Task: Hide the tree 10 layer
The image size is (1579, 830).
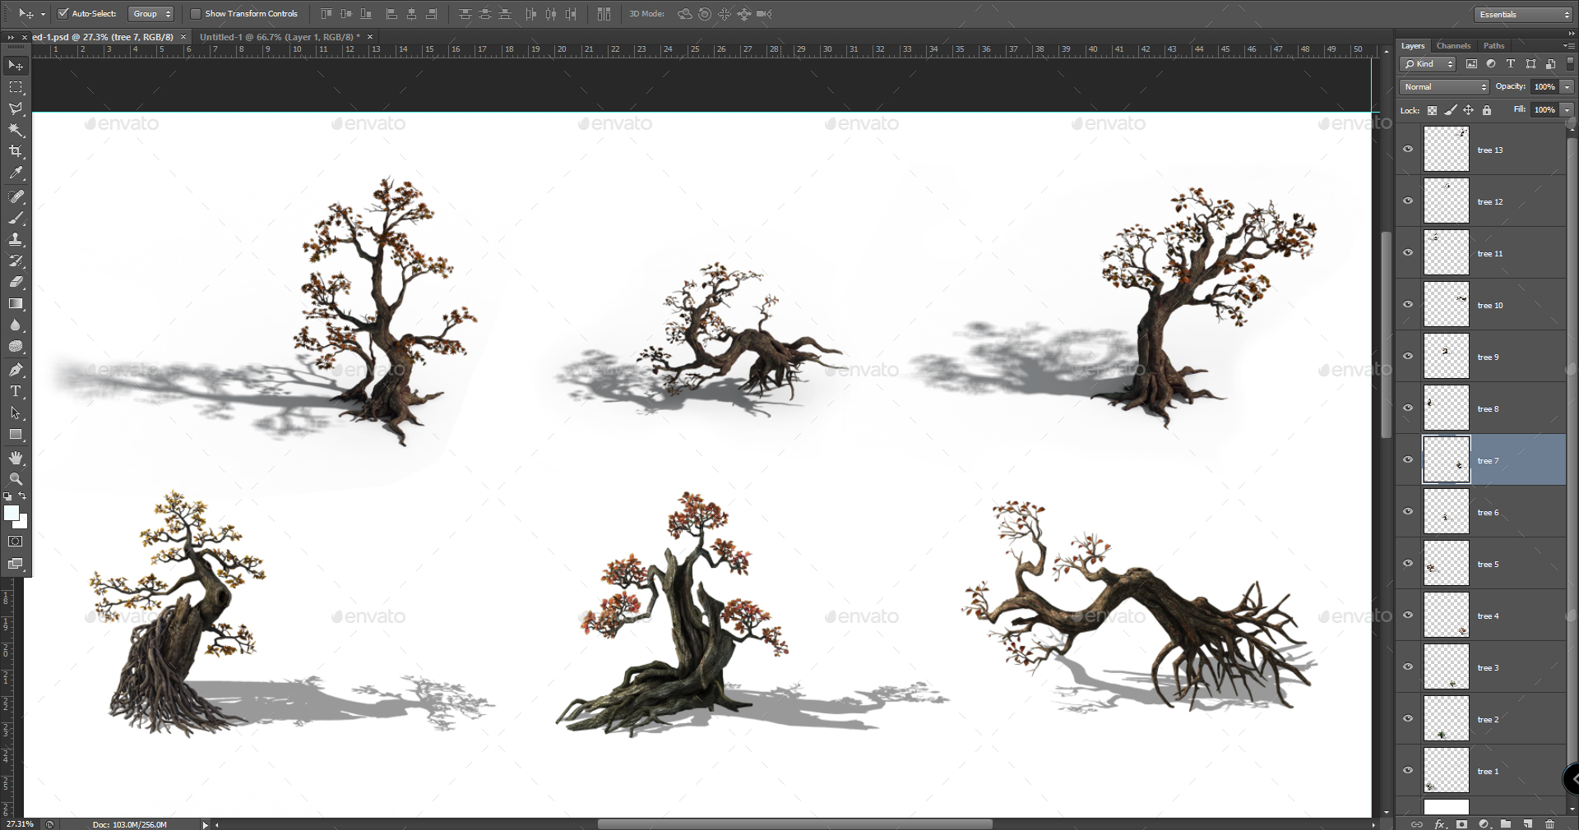Action: [1408, 305]
